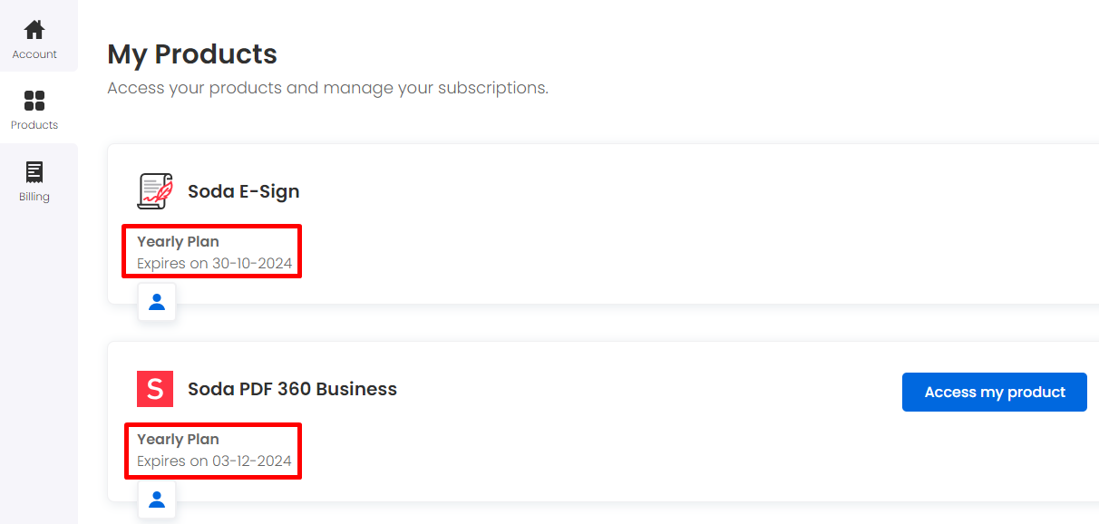Open the Billing receipt icon
1099x524 pixels.
coord(34,172)
